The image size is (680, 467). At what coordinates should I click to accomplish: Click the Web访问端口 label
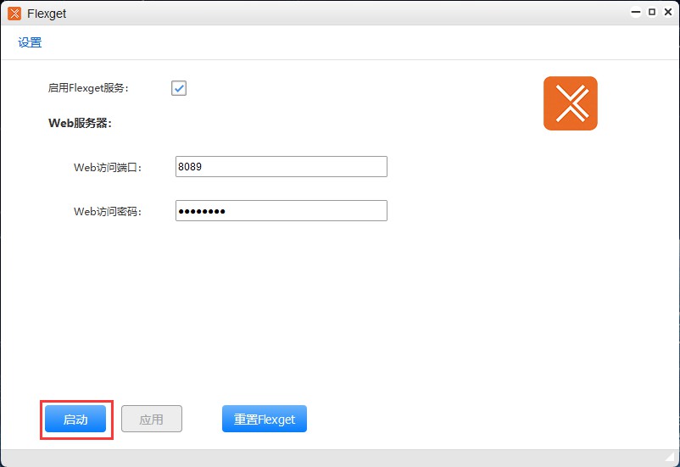[107, 168]
